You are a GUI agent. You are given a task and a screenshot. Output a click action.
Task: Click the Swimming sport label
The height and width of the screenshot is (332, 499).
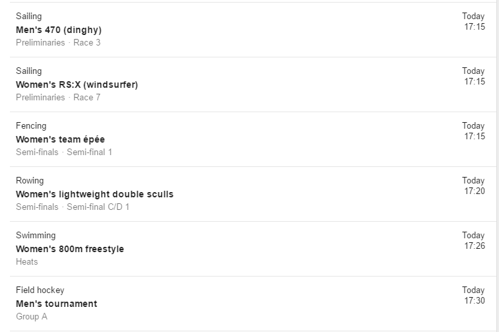point(36,236)
